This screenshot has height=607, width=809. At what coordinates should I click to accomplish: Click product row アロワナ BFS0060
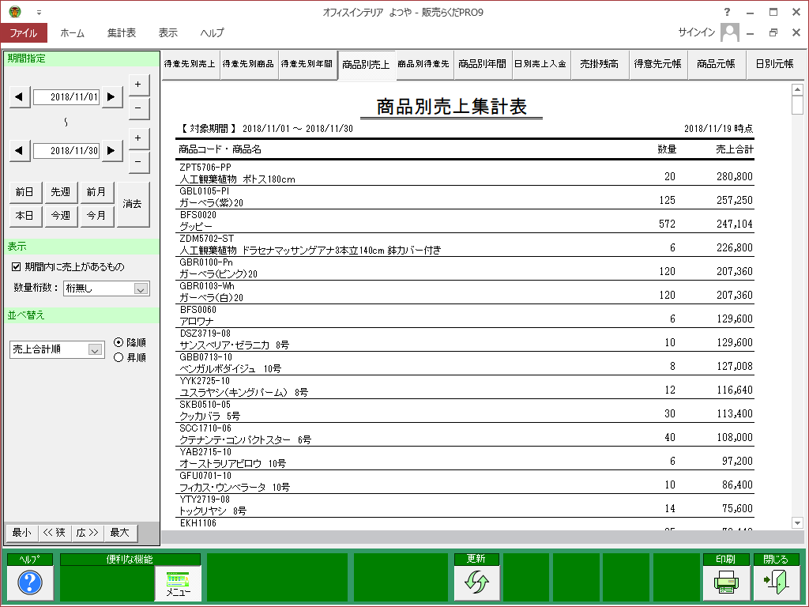click(465, 316)
